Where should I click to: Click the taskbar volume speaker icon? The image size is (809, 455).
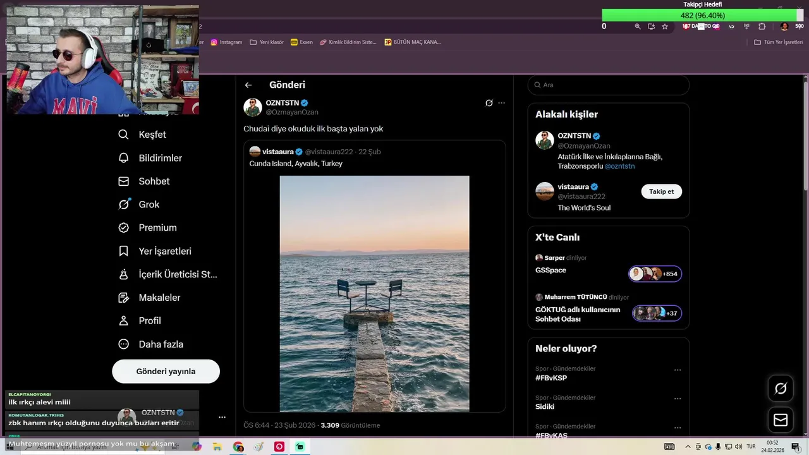pos(738,447)
